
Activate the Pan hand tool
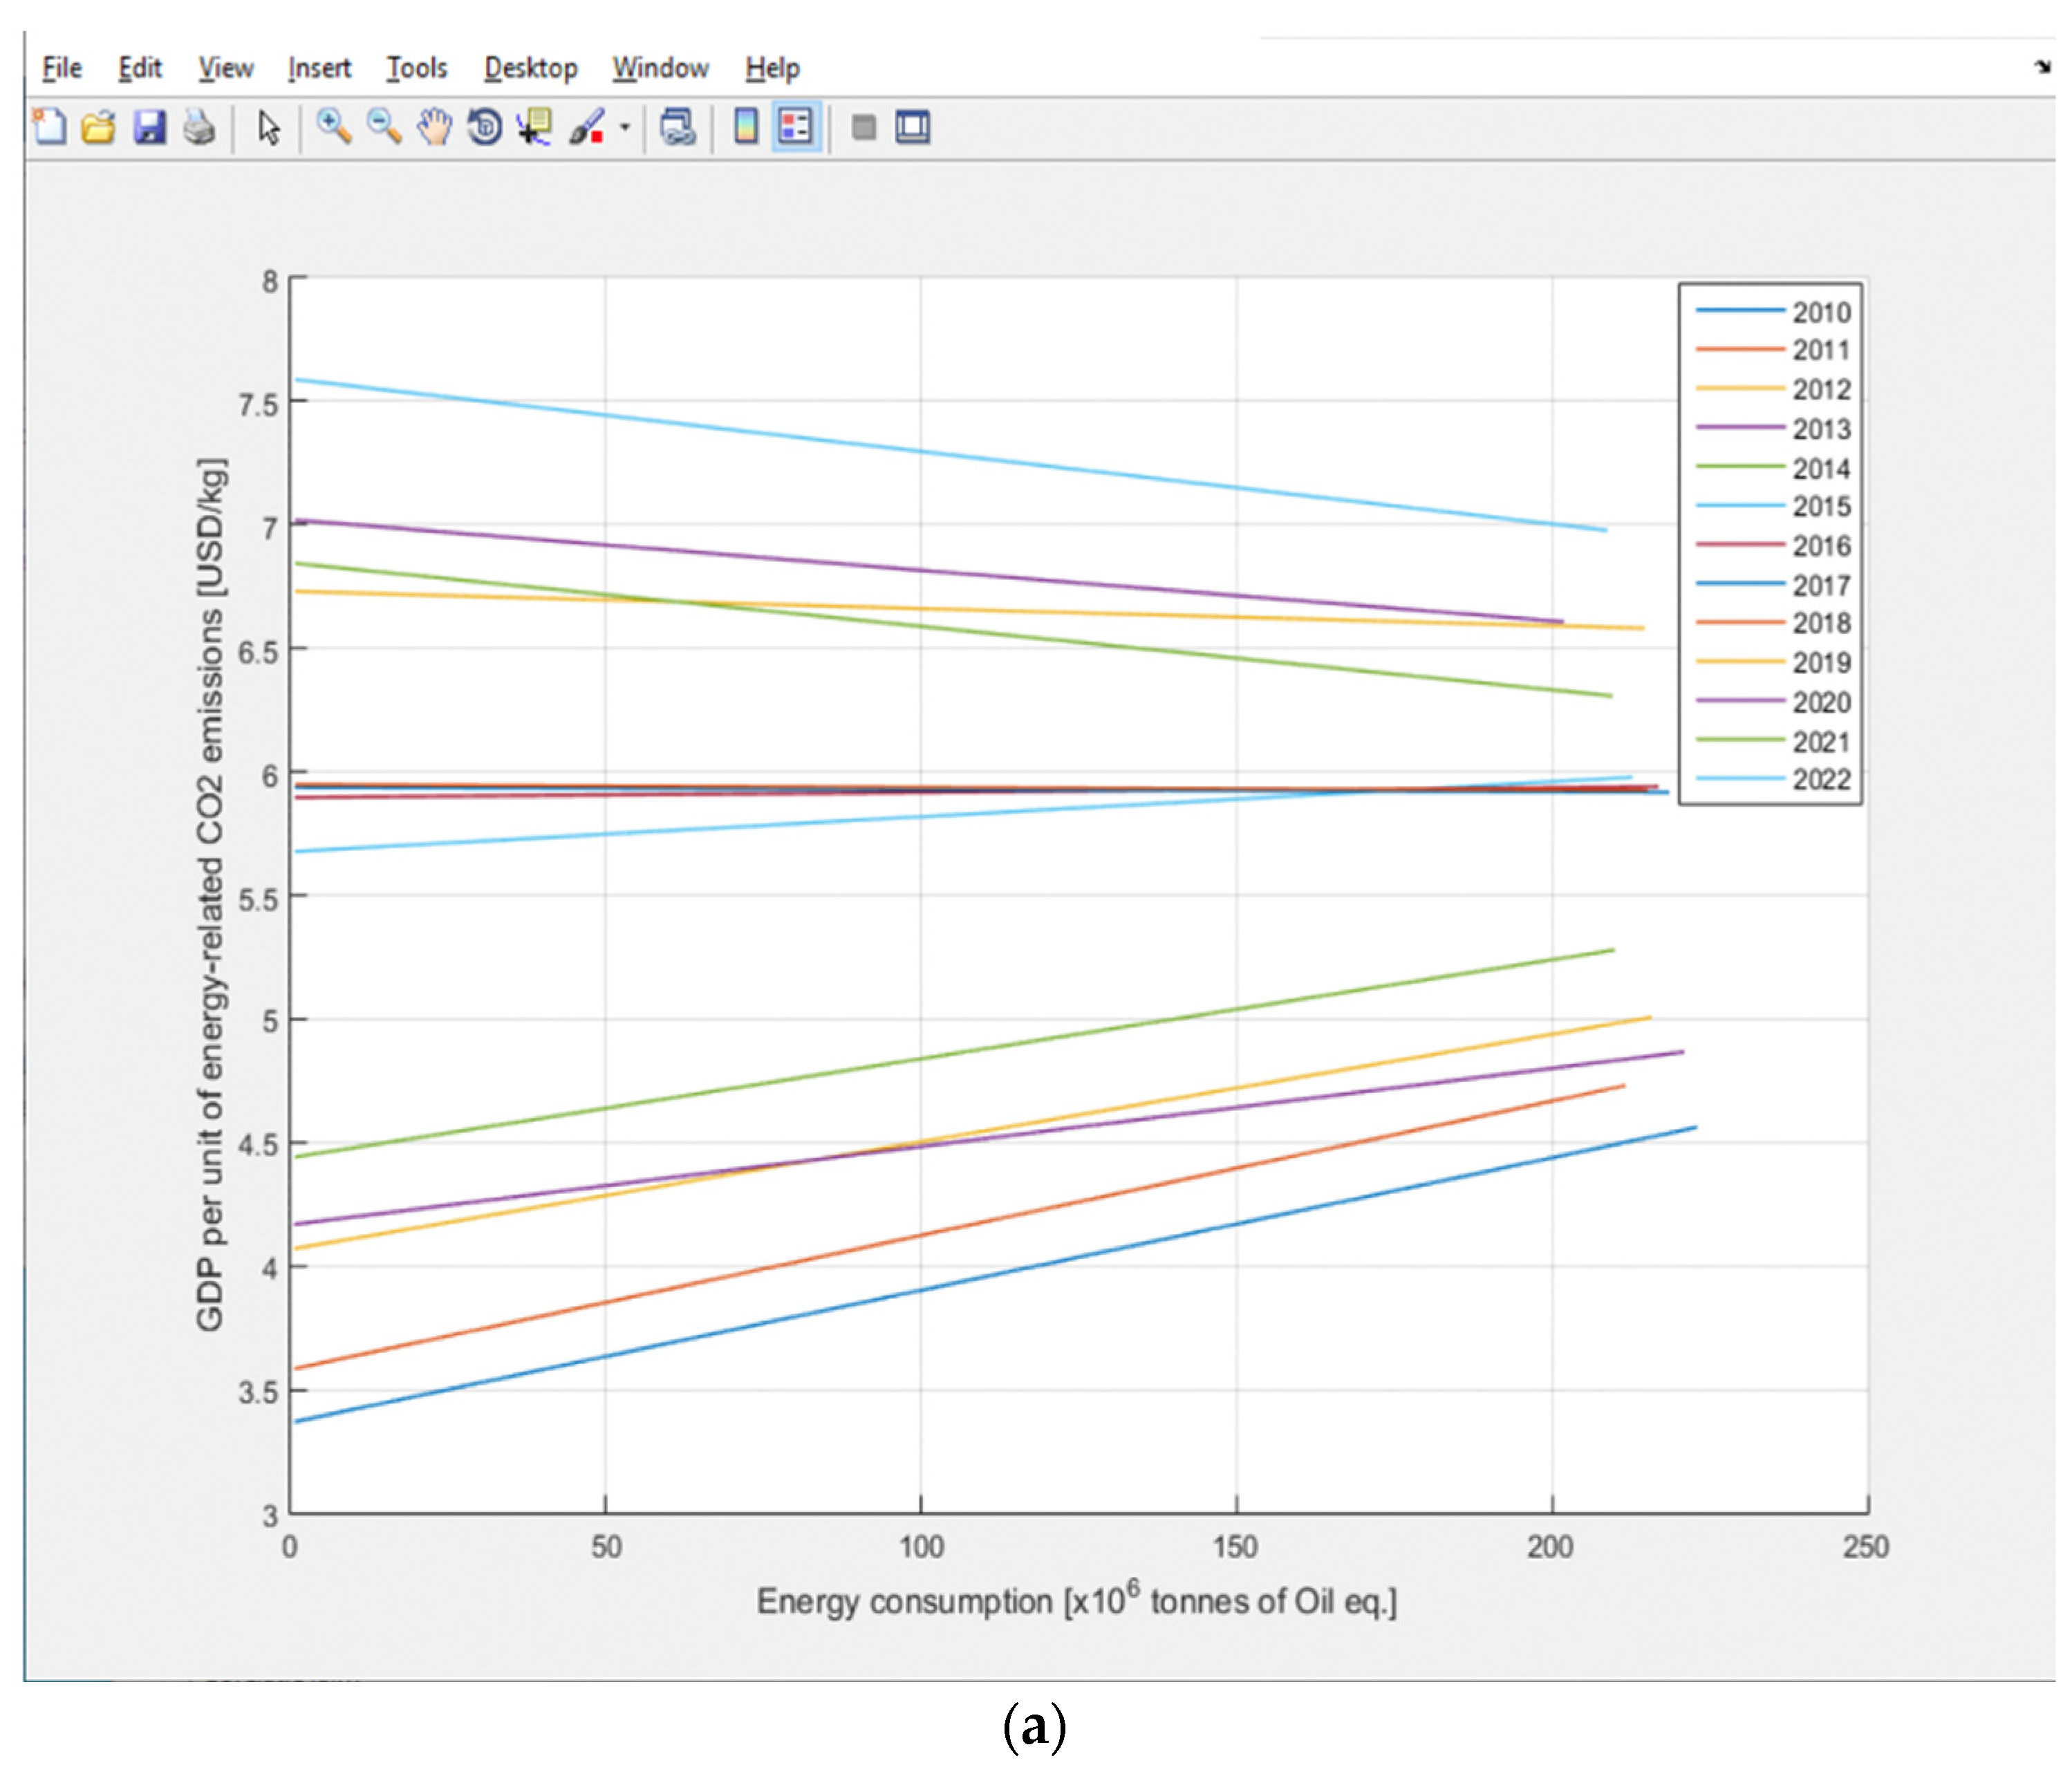tap(434, 127)
